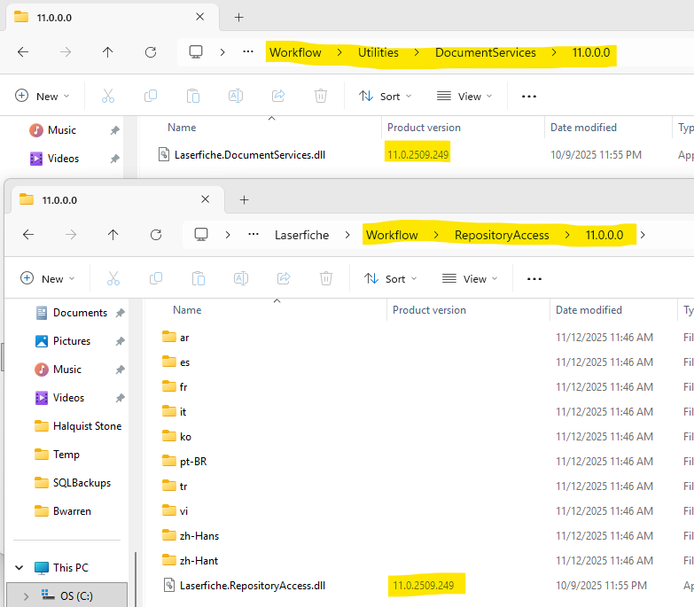Click Cut icon in the DocumentServices toolbar
This screenshot has width=694, height=607.
(x=108, y=96)
